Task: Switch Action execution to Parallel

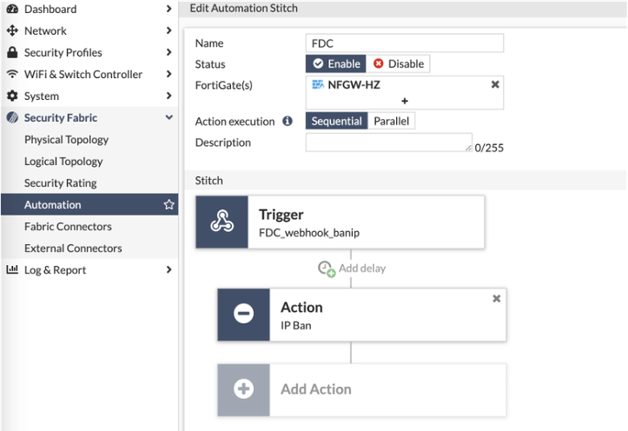Action: click(392, 121)
